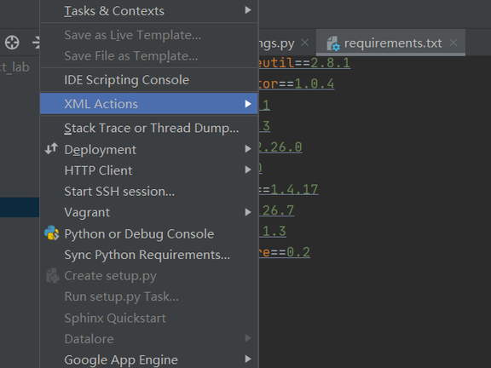Open IDE Scripting Console
The width and height of the screenshot is (491, 368).
click(x=148, y=80)
